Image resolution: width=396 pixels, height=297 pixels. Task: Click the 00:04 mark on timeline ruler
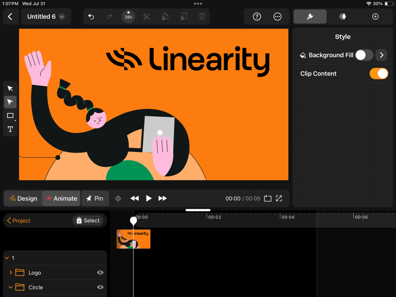coord(287,217)
